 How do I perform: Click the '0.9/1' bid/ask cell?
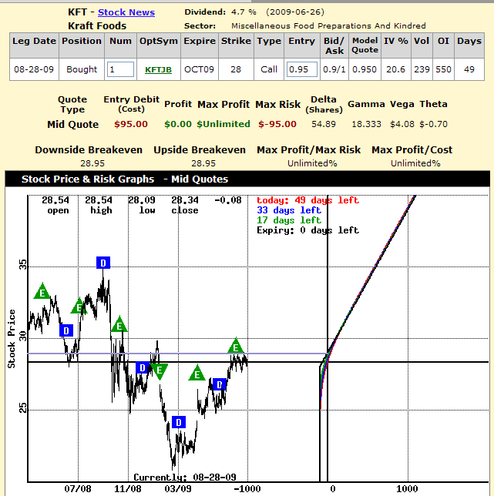pyautogui.click(x=334, y=69)
